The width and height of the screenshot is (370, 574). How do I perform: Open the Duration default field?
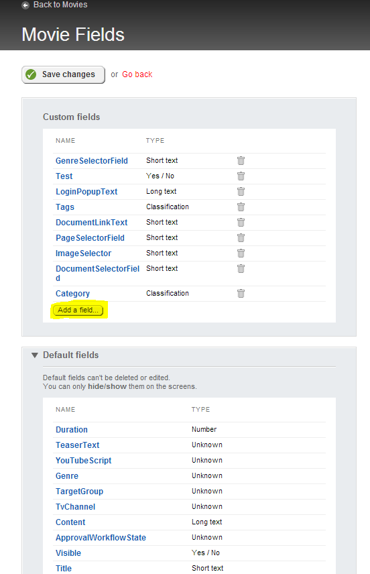click(72, 429)
